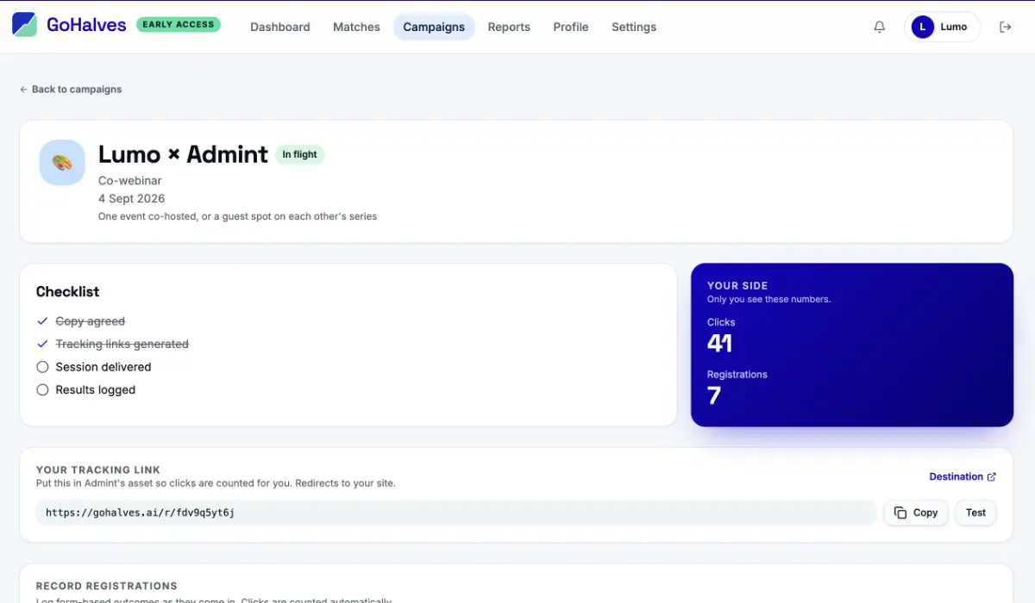Screen dimensions: 1035x603
Task: Click the back arrow to campaigns
Action: pos(23,90)
